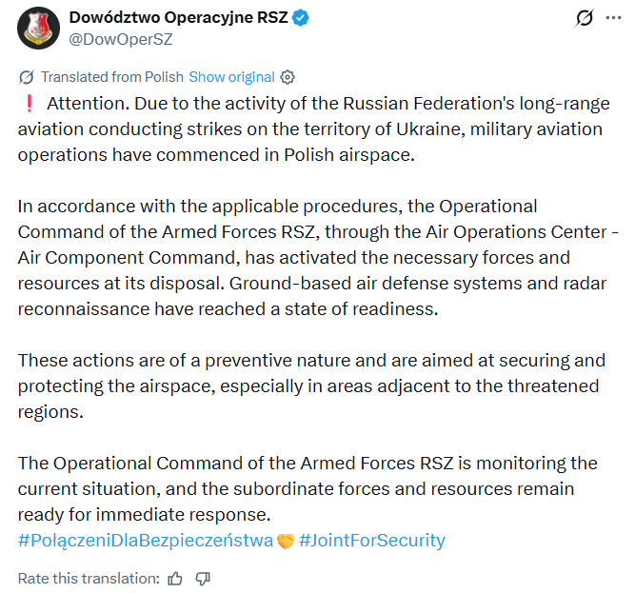Click the thumbs down translation rating
The width and height of the screenshot is (635, 593).
(x=203, y=579)
